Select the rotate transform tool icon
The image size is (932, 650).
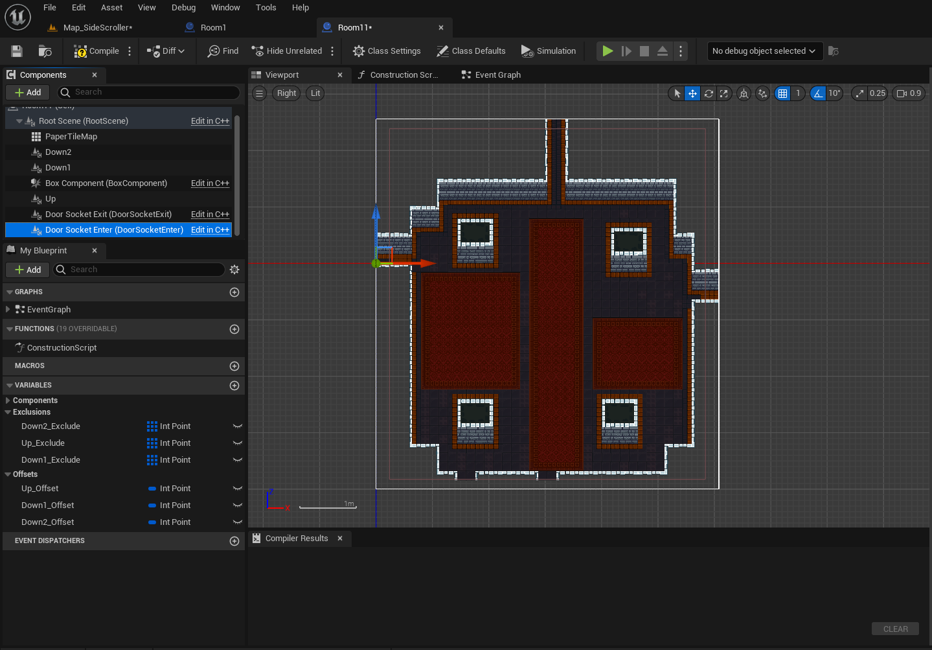click(x=709, y=93)
